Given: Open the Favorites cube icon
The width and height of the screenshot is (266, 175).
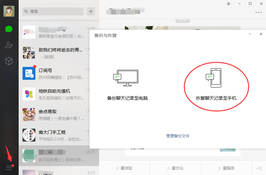Looking at the screenshot, I should (9, 61).
